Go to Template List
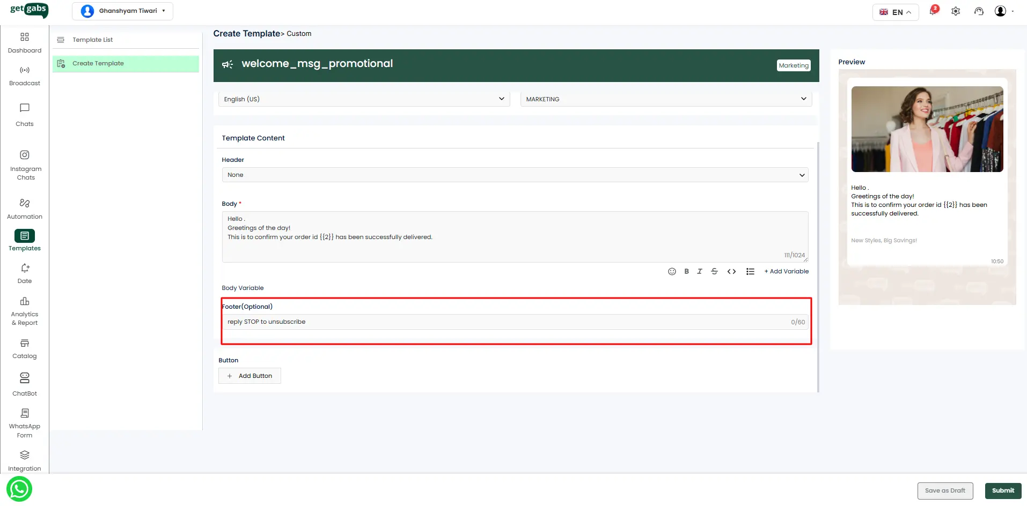Image resolution: width=1027 pixels, height=506 pixels. tap(93, 40)
